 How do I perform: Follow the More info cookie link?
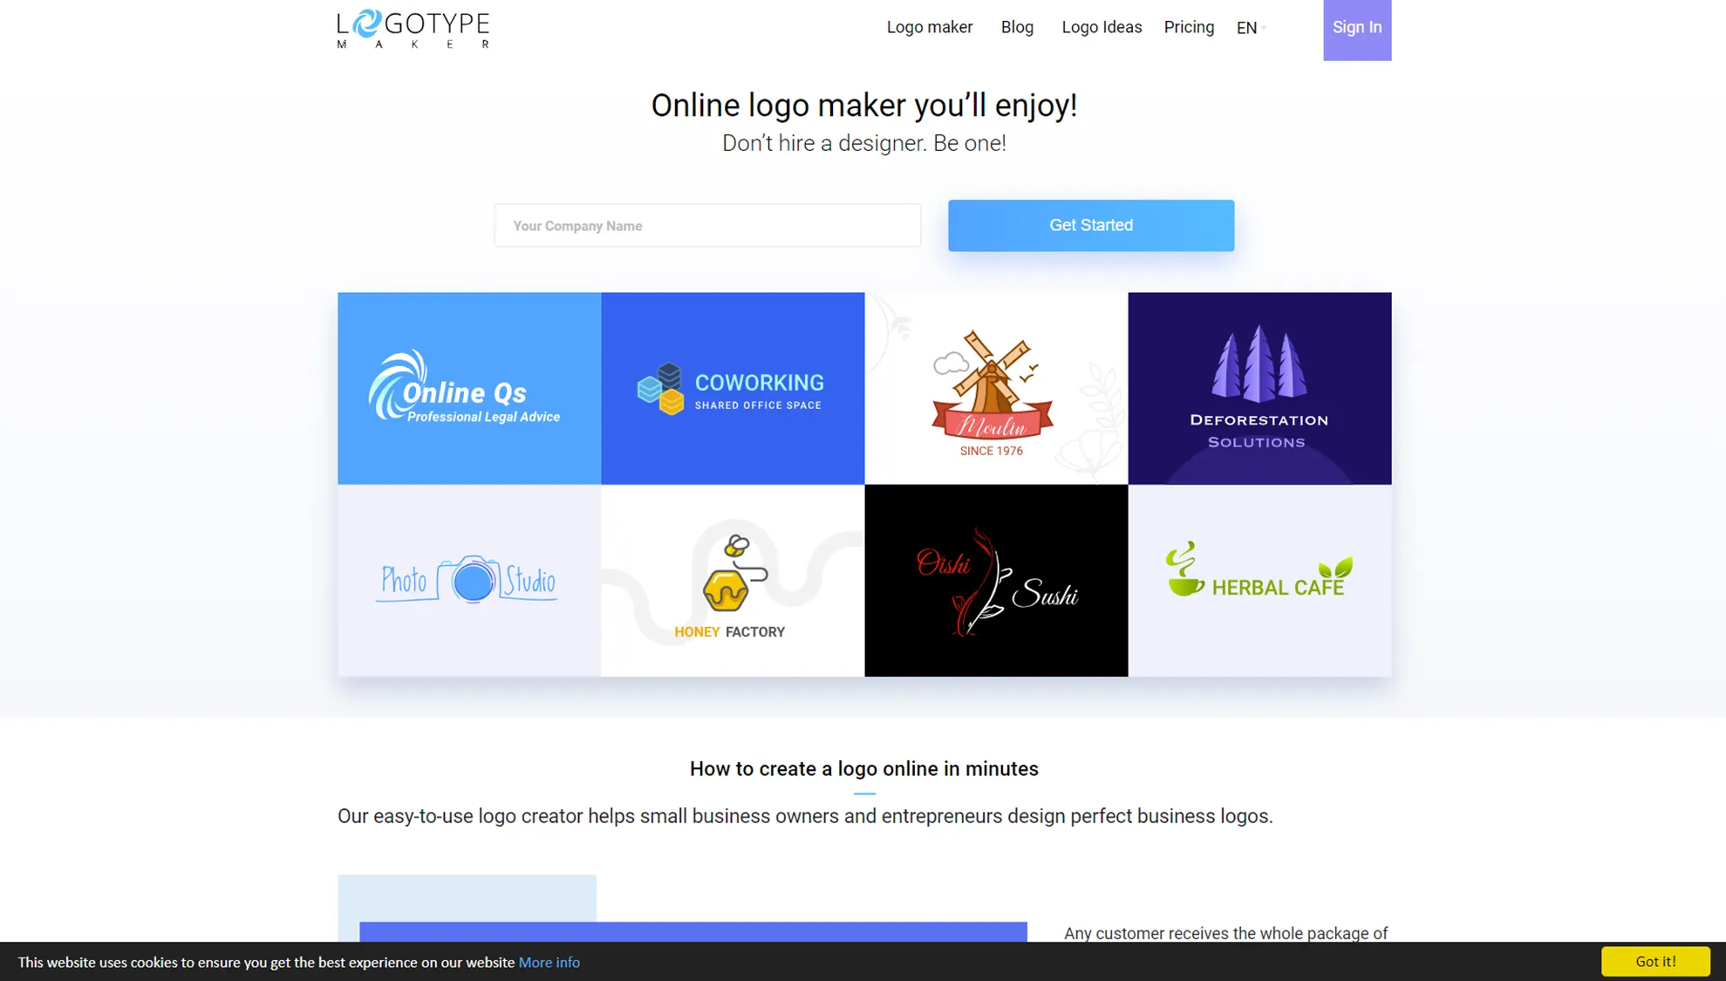coord(549,962)
